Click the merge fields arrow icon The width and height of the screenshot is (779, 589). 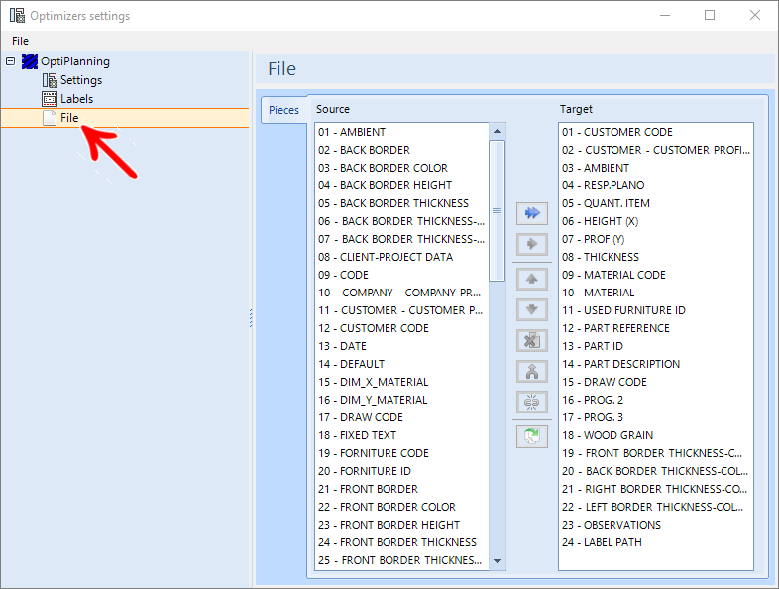coord(532,372)
